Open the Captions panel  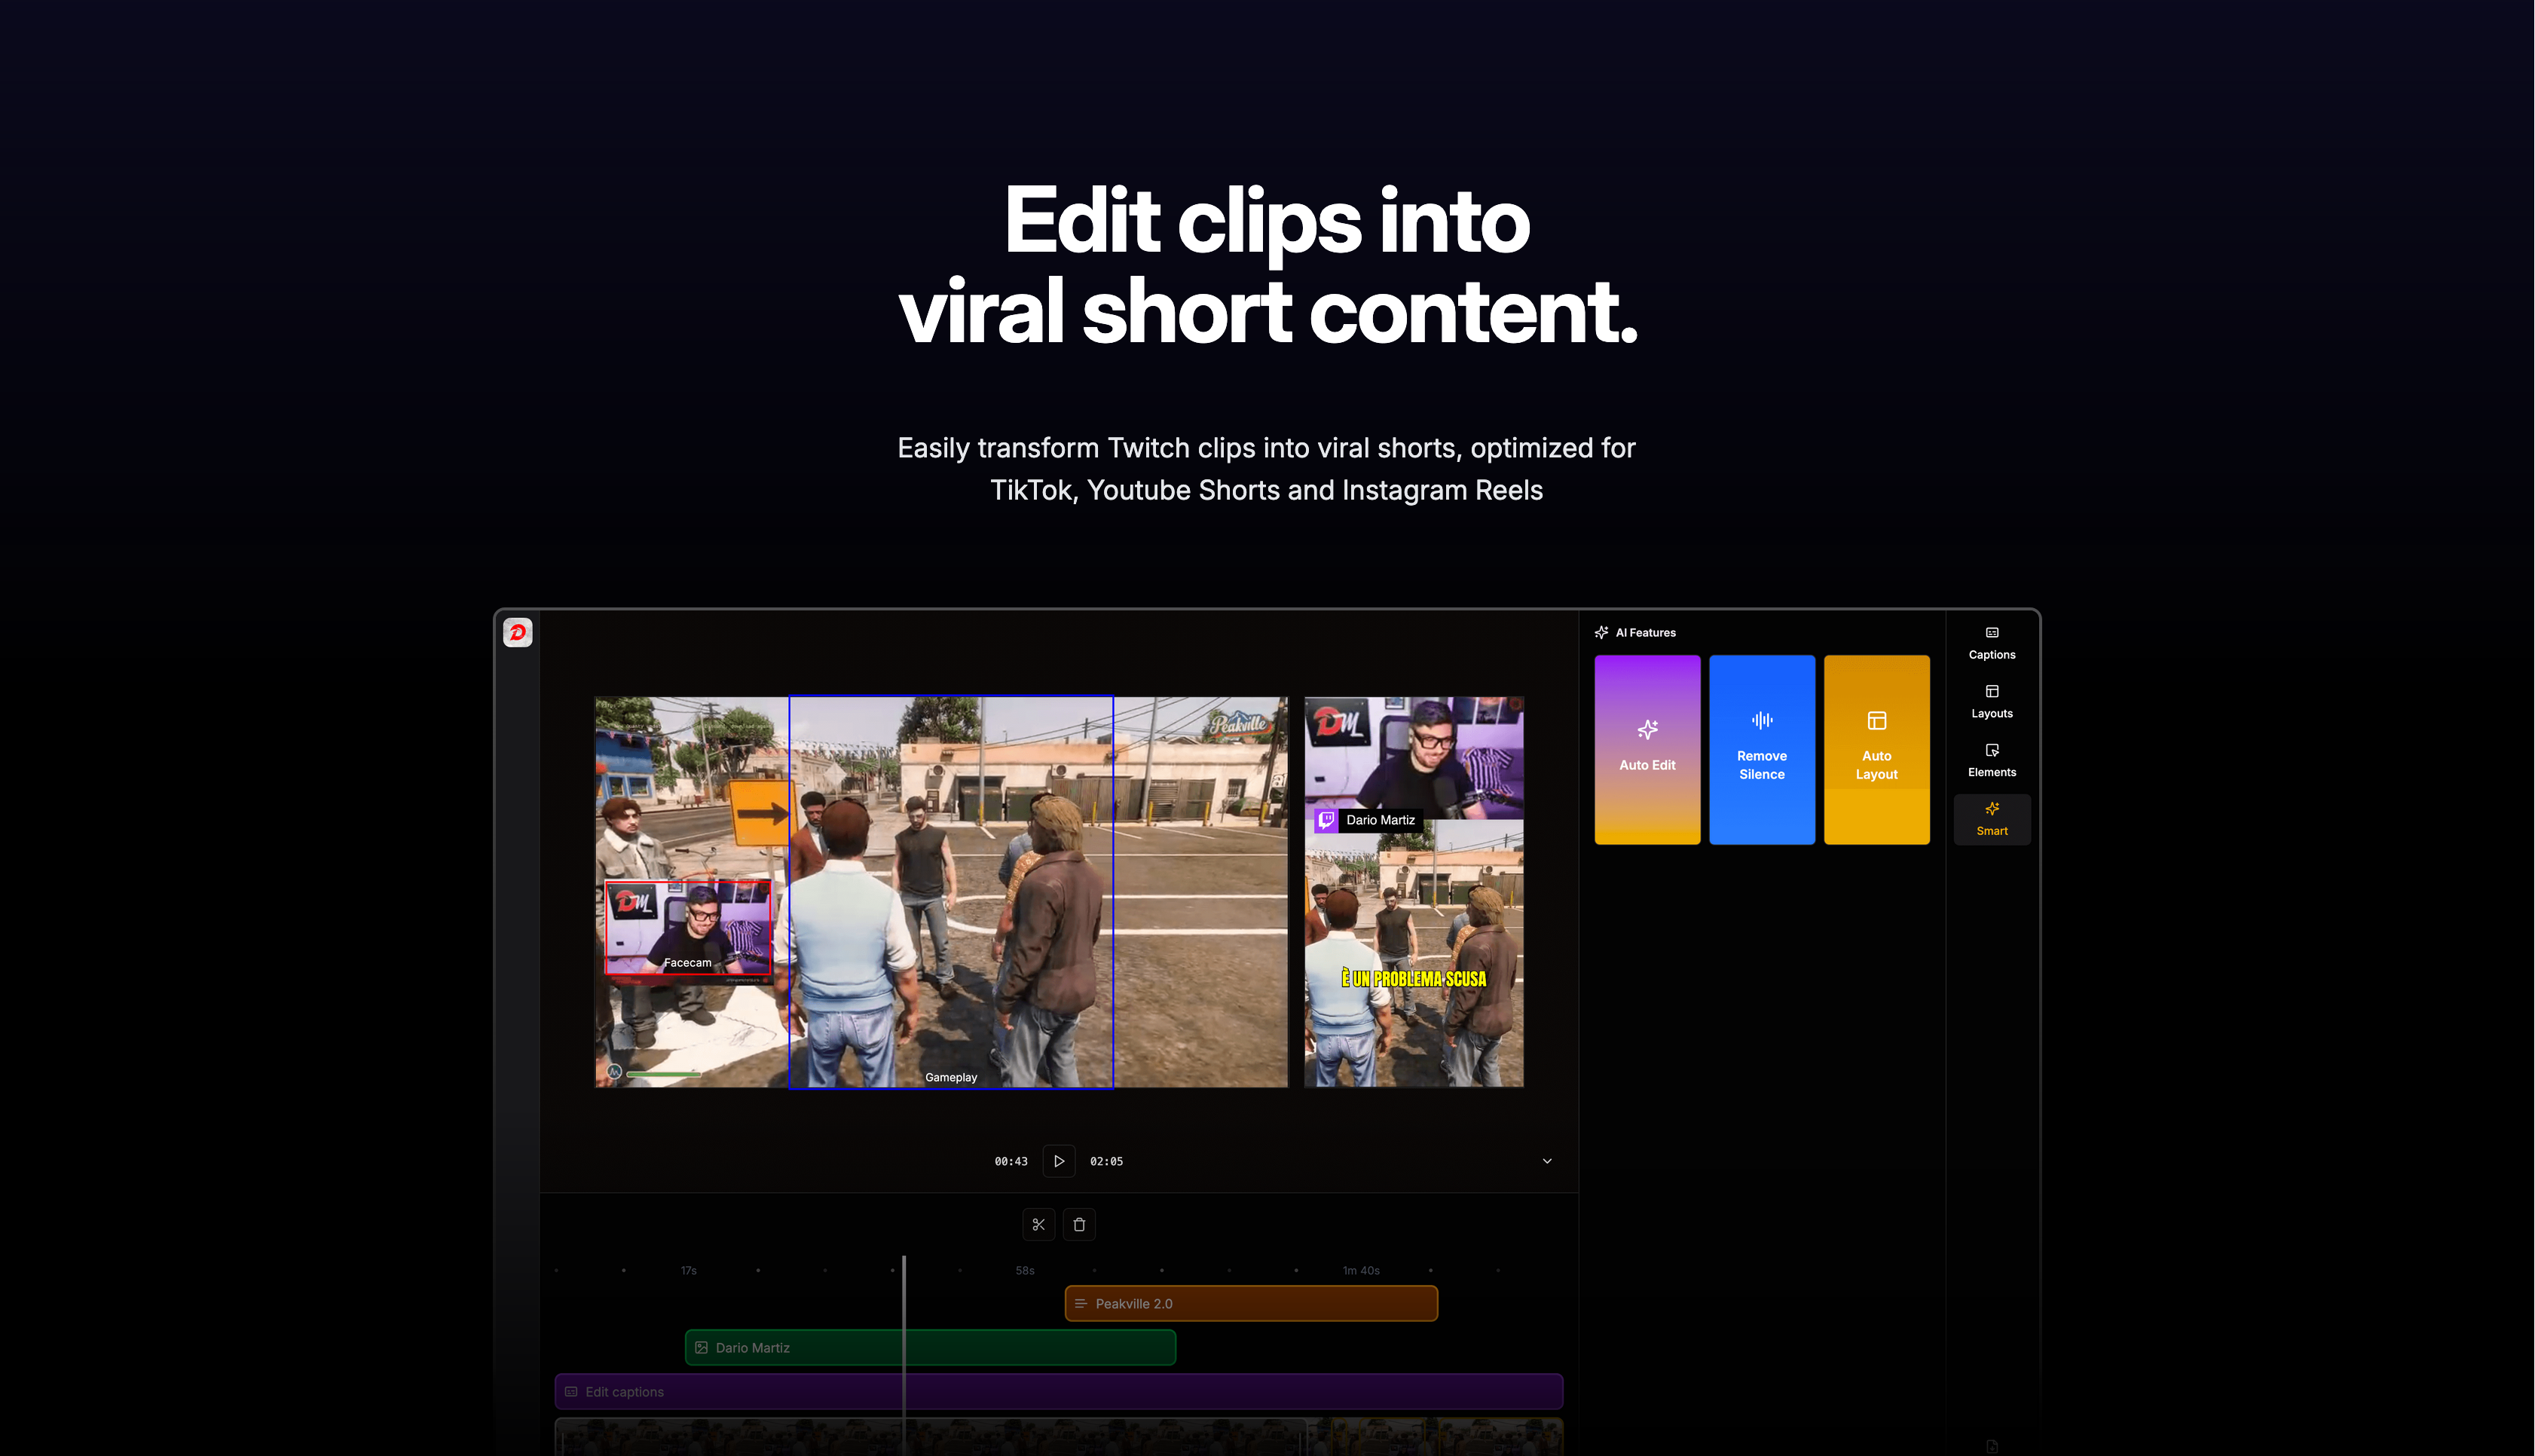(x=1991, y=643)
